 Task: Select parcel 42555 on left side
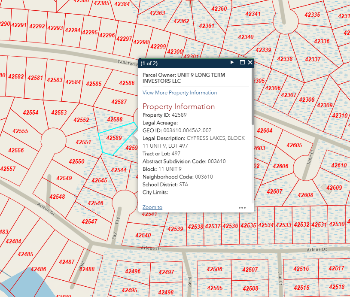[20, 131]
